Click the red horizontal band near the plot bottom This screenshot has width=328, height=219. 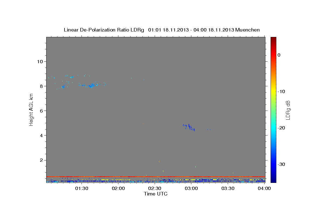pos(156,177)
